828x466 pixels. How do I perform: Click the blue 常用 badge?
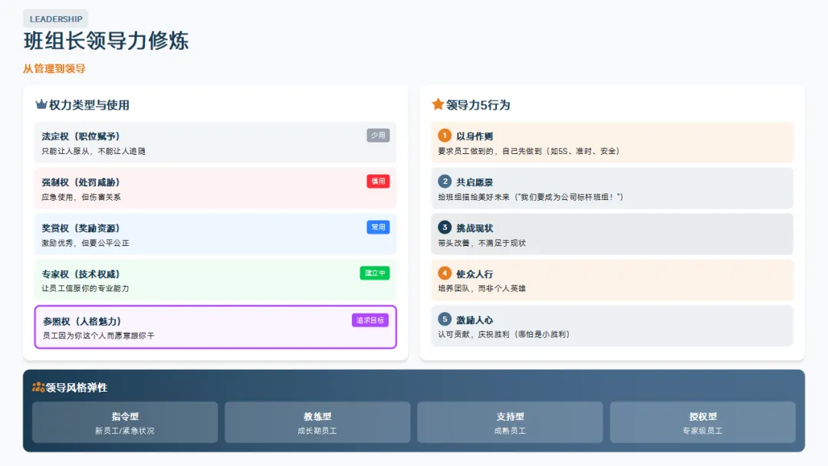[378, 227]
